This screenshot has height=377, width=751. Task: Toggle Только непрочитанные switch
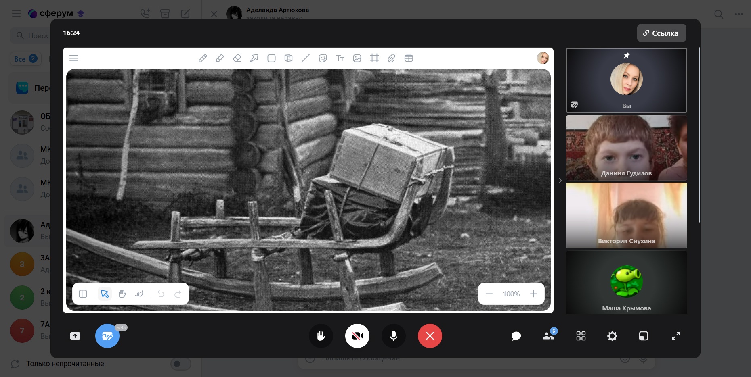[180, 364]
